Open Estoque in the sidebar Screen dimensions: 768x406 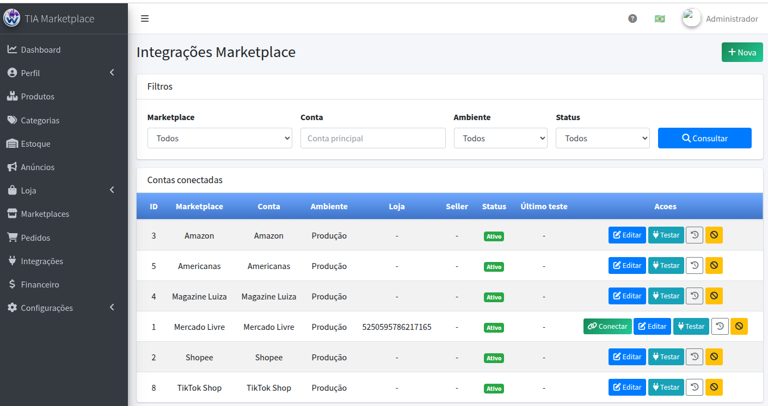pyautogui.click(x=64, y=143)
